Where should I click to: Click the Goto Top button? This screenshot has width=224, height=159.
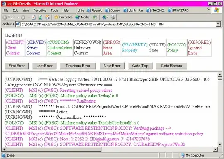[x=140, y=66]
